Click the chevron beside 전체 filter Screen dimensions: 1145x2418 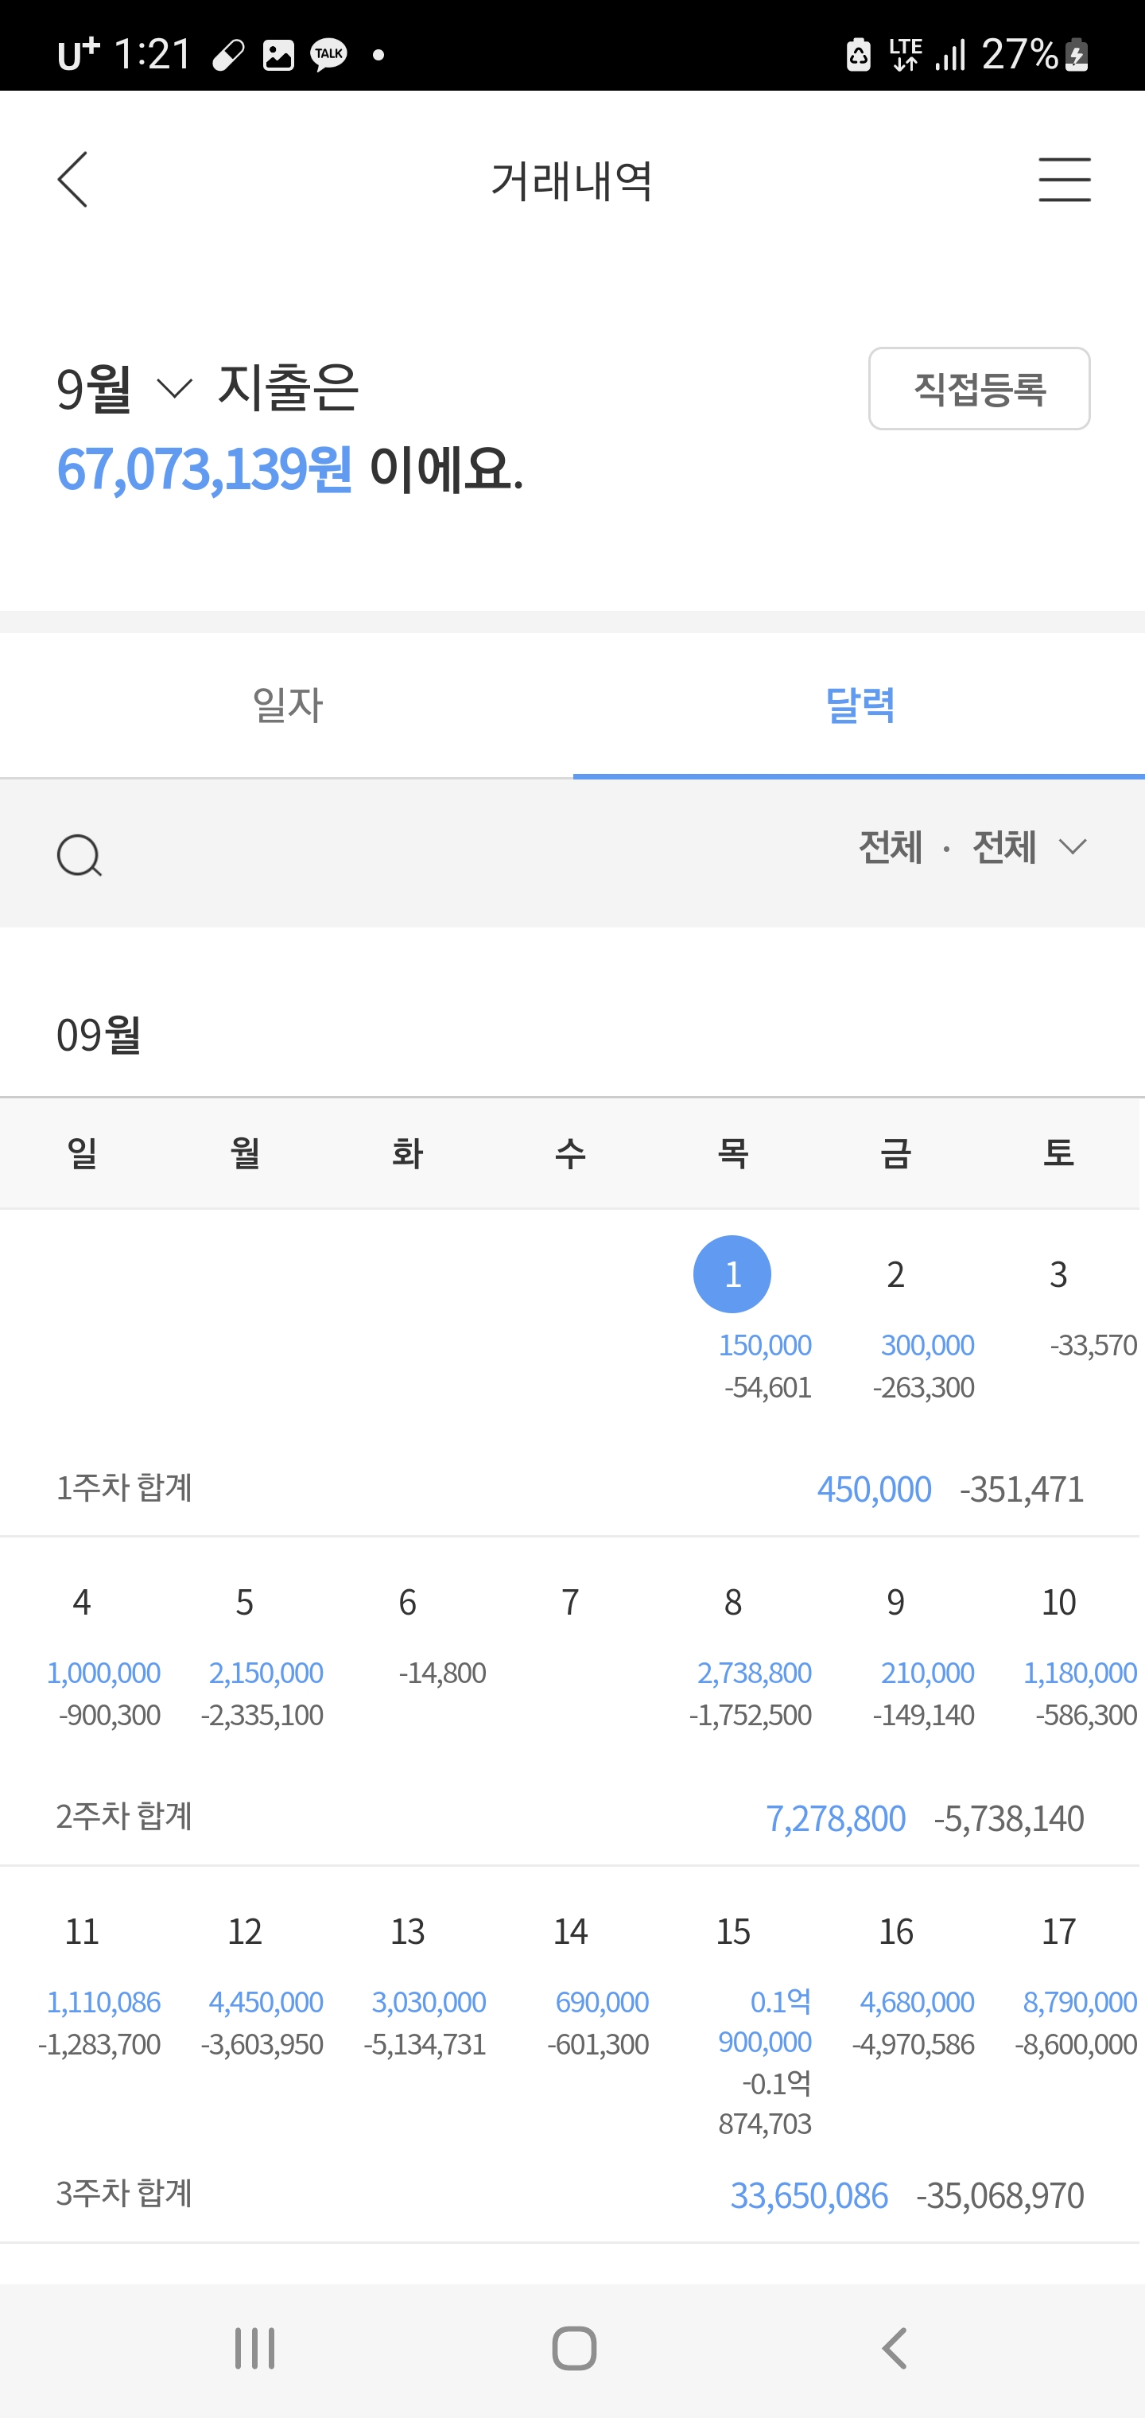coord(1072,846)
